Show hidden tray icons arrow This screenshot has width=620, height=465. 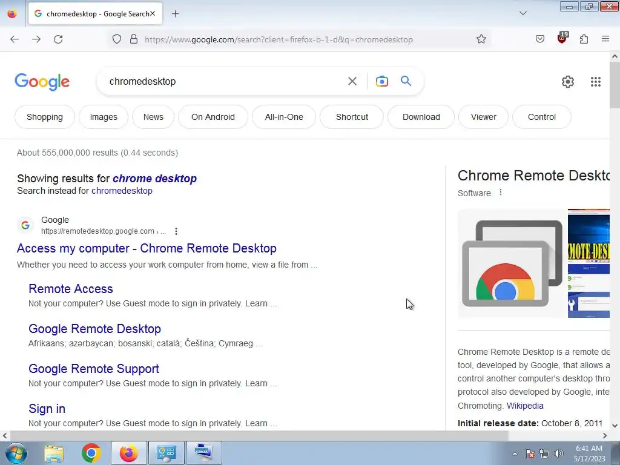(515, 453)
